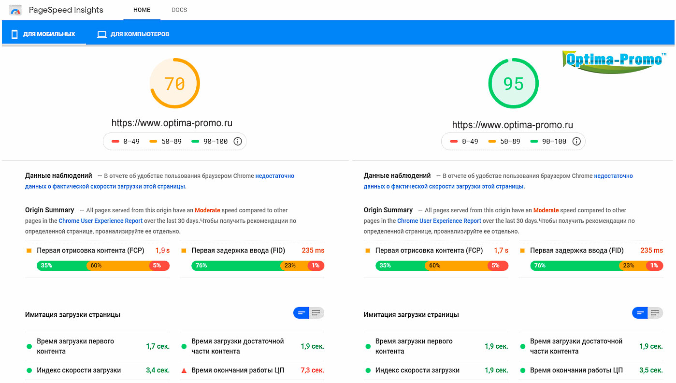Click the FCP value 1,7 s
Screen dimensions: 676x383
(501, 250)
